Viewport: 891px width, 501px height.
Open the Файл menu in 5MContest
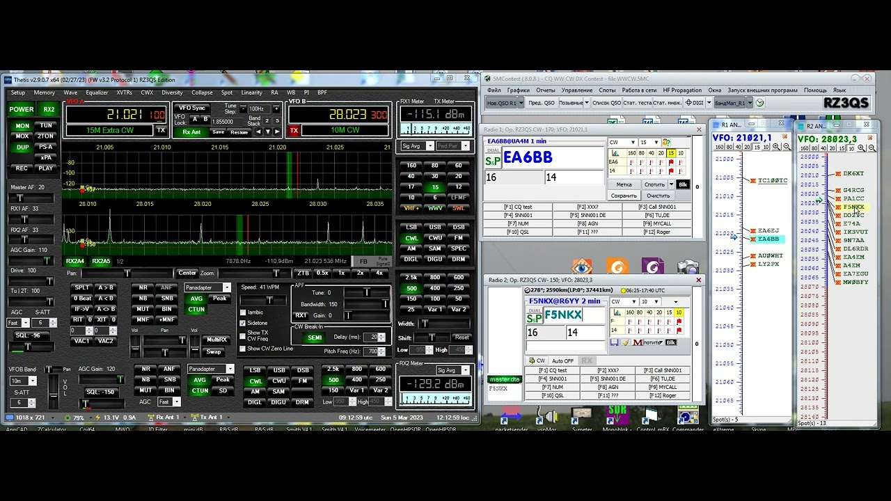click(x=494, y=90)
